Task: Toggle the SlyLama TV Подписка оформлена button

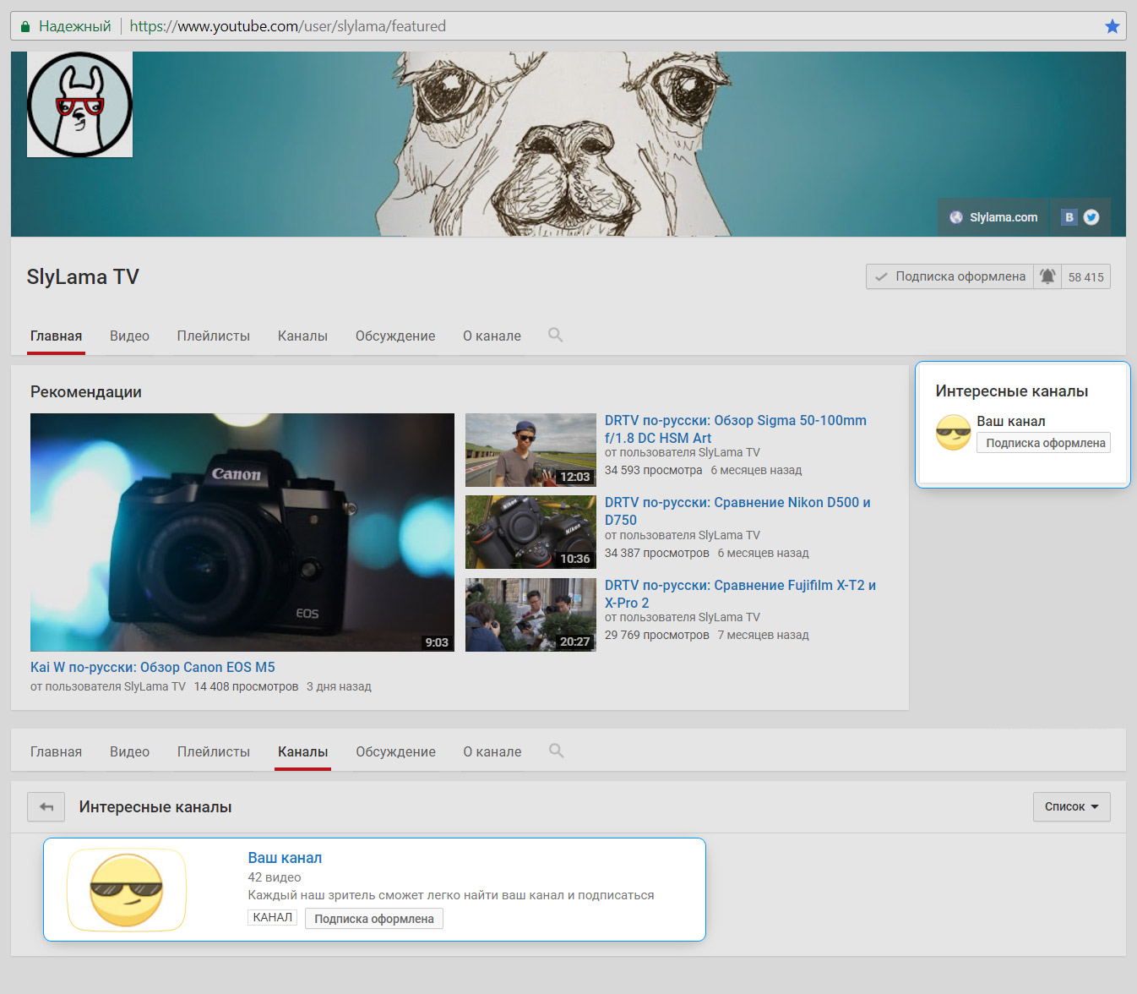Action: (949, 276)
